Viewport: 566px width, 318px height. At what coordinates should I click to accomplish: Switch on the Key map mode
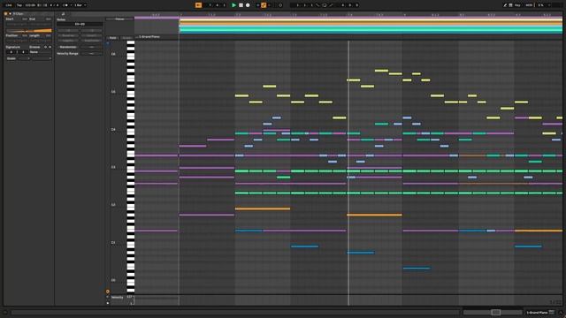tap(517, 5)
